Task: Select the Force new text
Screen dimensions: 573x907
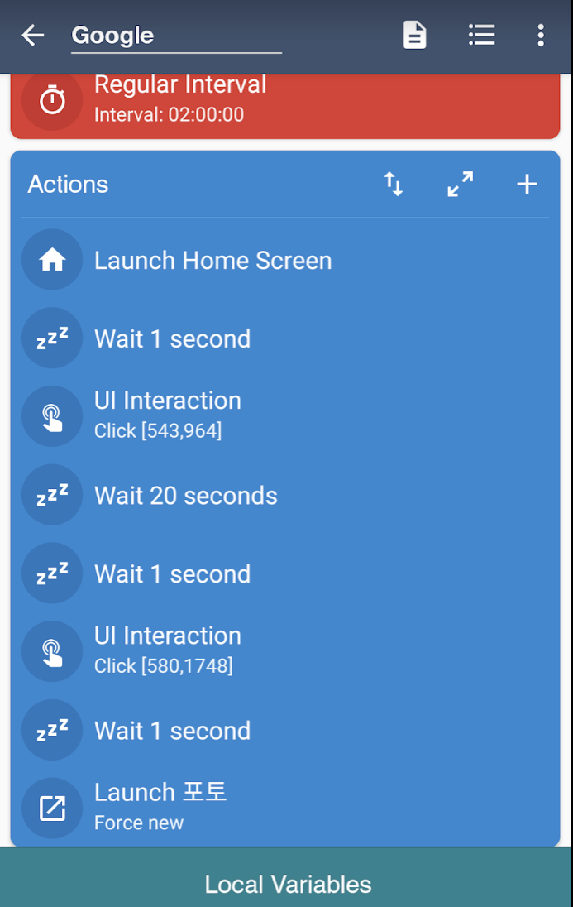Action: click(x=139, y=823)
